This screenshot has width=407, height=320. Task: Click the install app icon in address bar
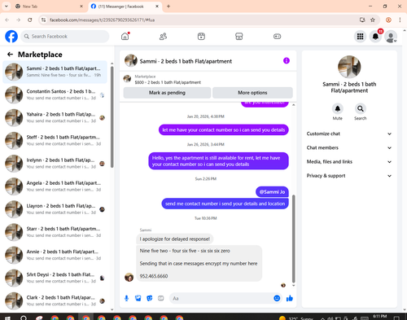coord(362,20)
